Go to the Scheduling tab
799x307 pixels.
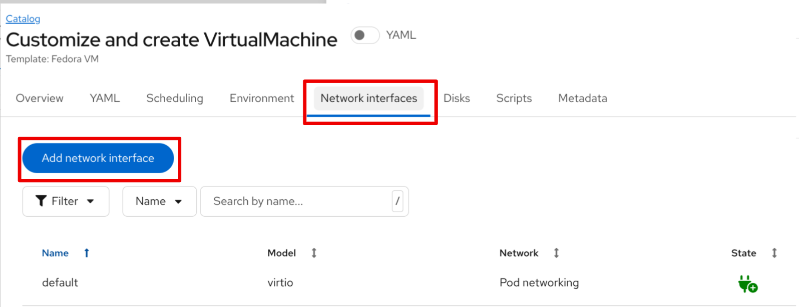pyautogui.click(x=175, y=98)
